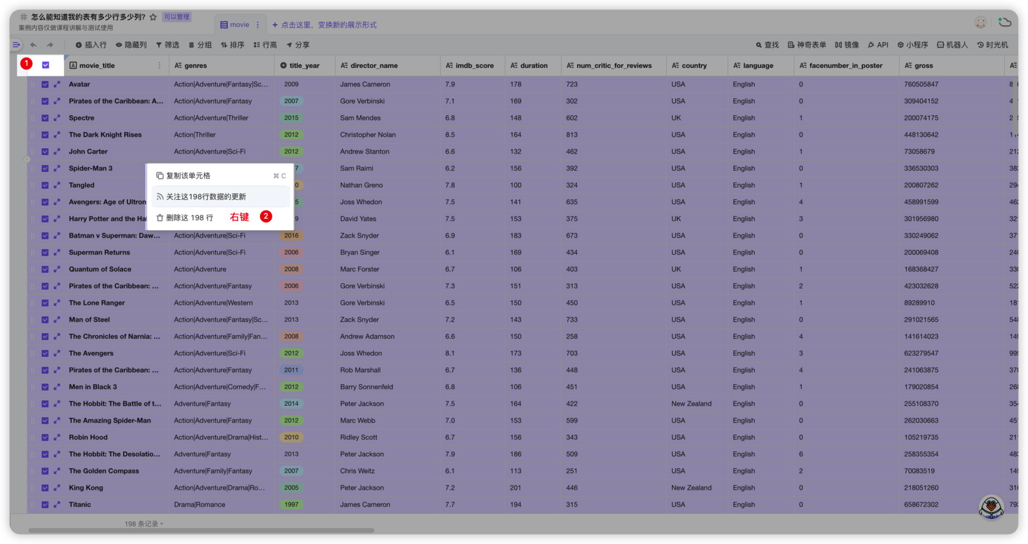Click the country column header
Image resolution: width=1028 pixels, height=544 pixels.
(697, 66)
